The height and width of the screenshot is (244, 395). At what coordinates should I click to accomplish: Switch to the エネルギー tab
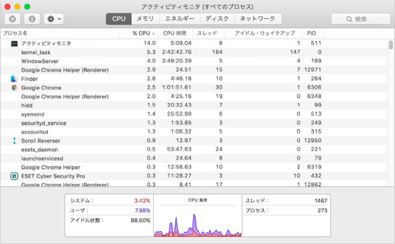pos(180,19)
